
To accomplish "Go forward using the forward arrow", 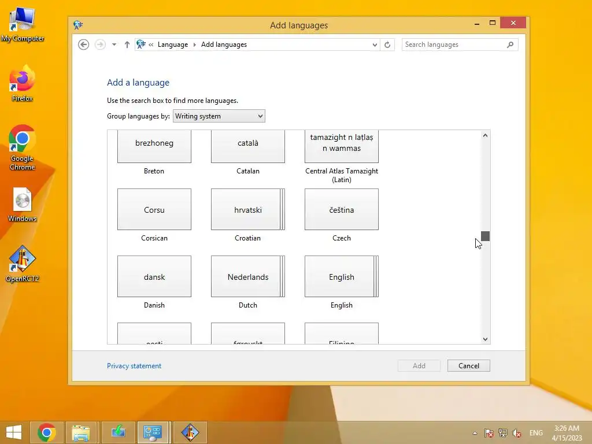I will click(100, 45).
